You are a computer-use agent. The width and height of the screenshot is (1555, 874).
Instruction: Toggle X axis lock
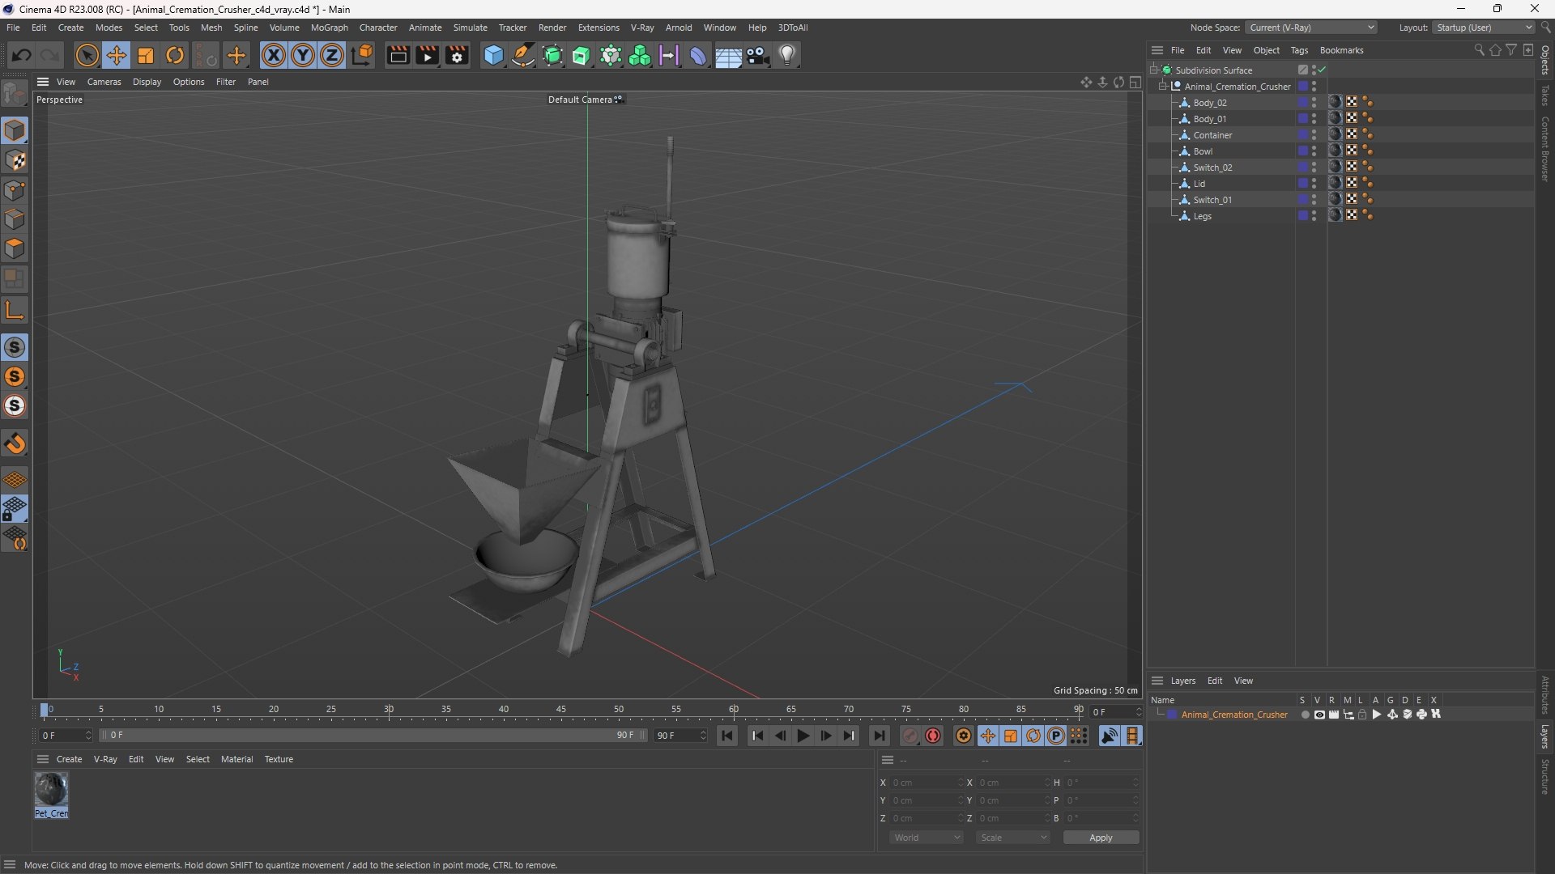[x=274, y=55]
